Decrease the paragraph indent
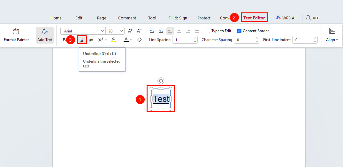Screen dimensions: 343x167 (152, 31)
